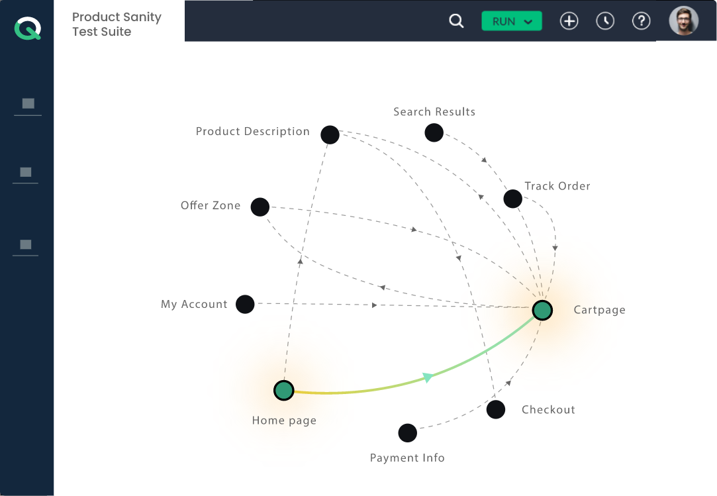
Task: Click the My Account node
Action: pos(245,304)
